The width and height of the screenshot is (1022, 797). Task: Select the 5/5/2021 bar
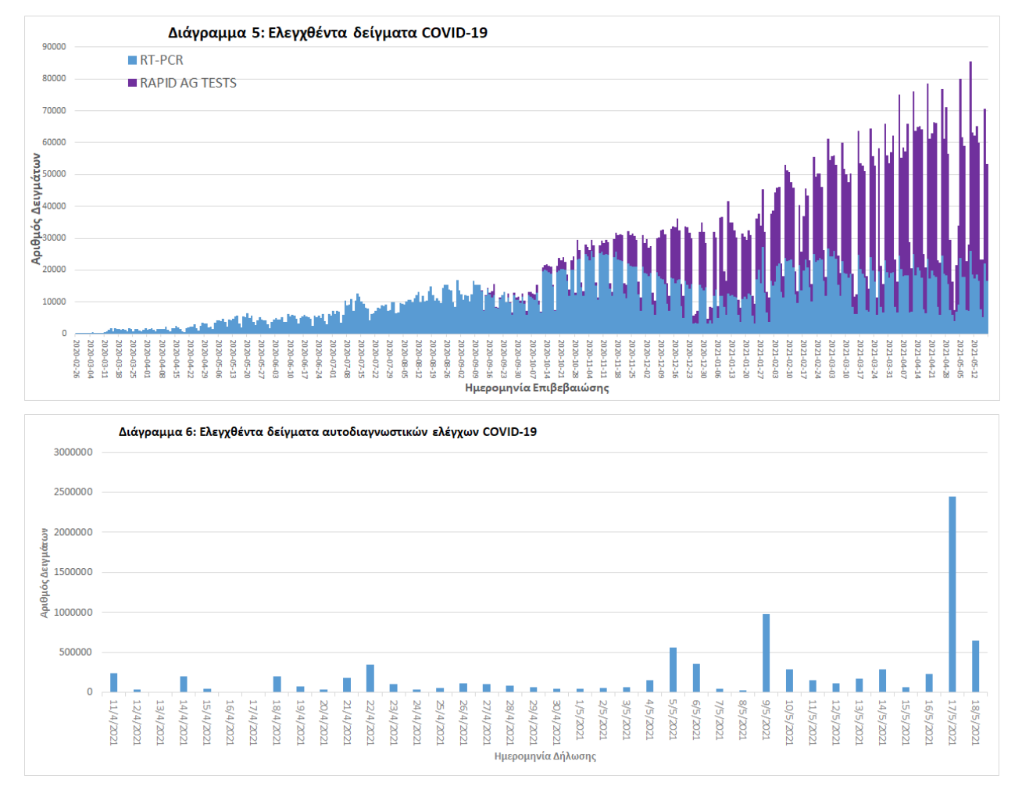[673, 670]
